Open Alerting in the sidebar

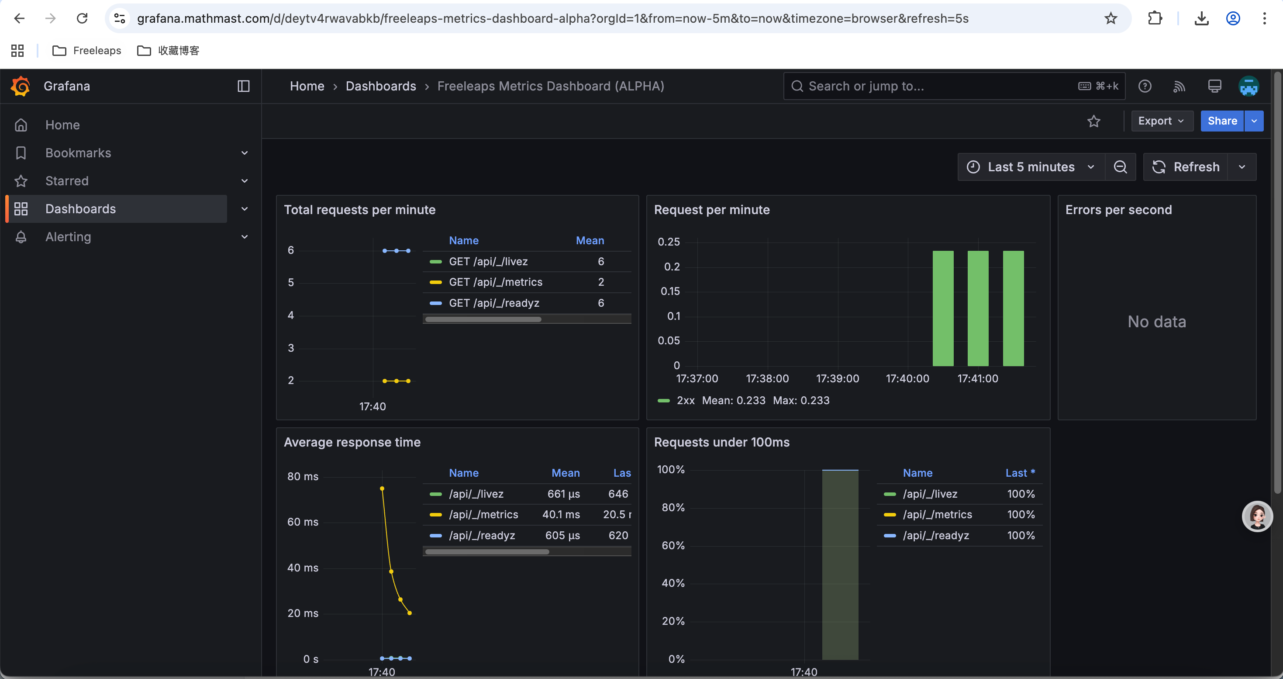(x=68, y=237)
